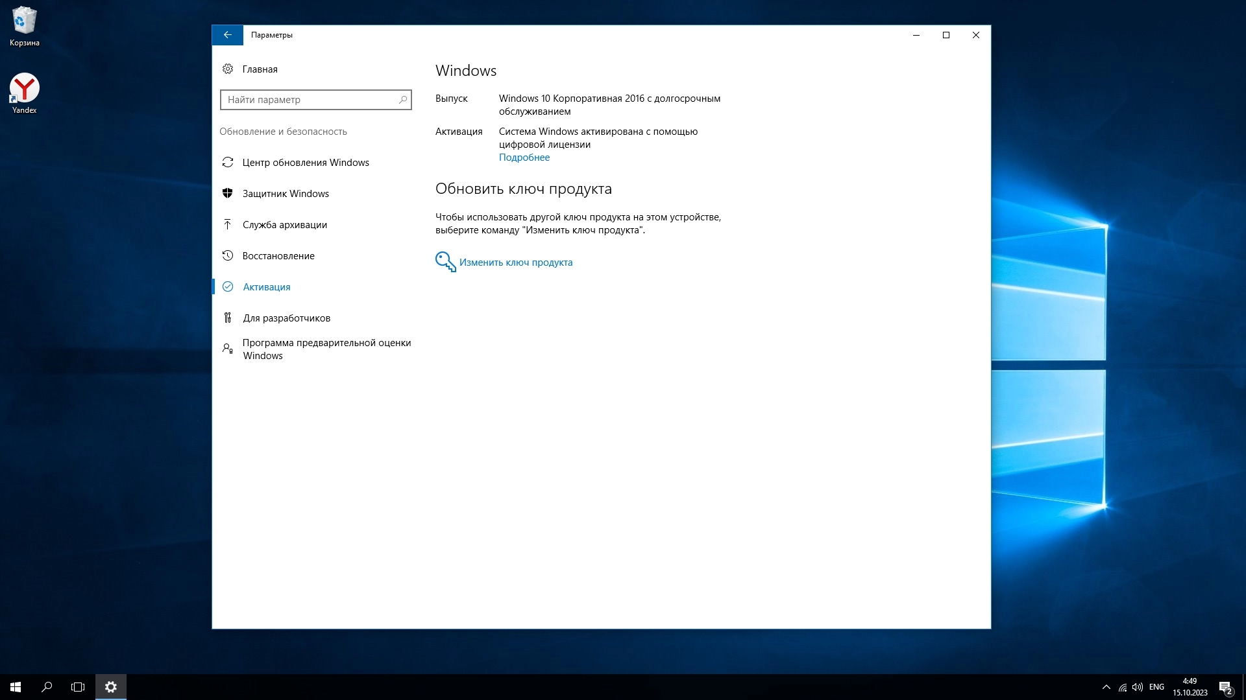This screenshot has height=700, width=1246.
Task: Click the back arrow in Settings
Action: click(227, 35)
